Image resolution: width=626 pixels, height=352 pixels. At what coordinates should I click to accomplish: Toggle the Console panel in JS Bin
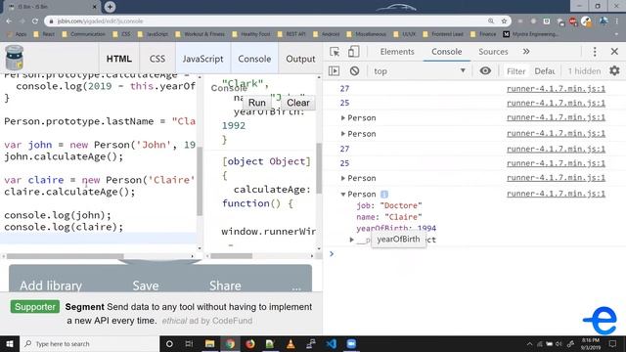pyautogui.click(x=254, y=59)
